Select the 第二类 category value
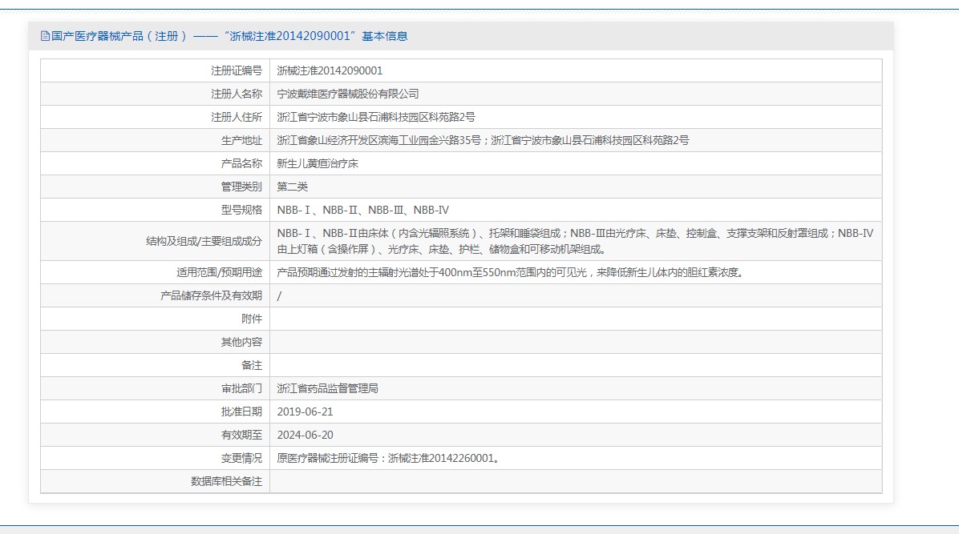The height and width of the screenshot is (534, 959). click(x=293, y=187)
